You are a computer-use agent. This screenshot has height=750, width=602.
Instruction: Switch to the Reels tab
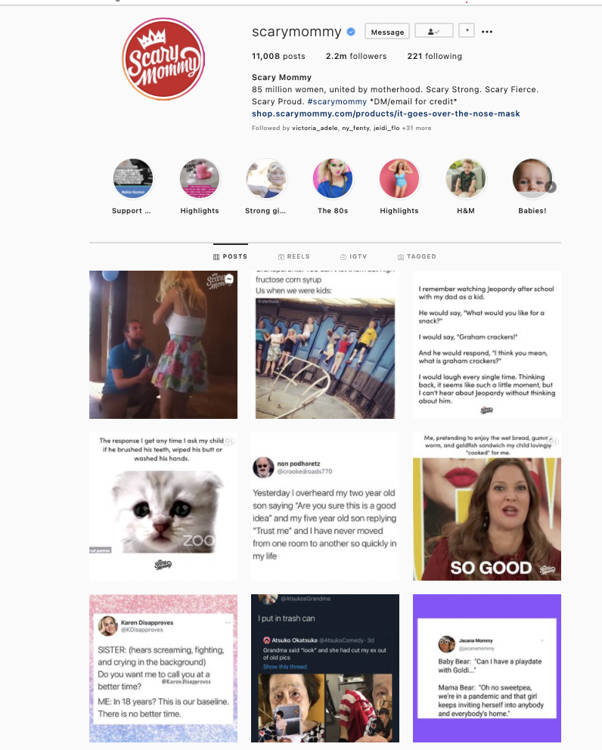294,257
